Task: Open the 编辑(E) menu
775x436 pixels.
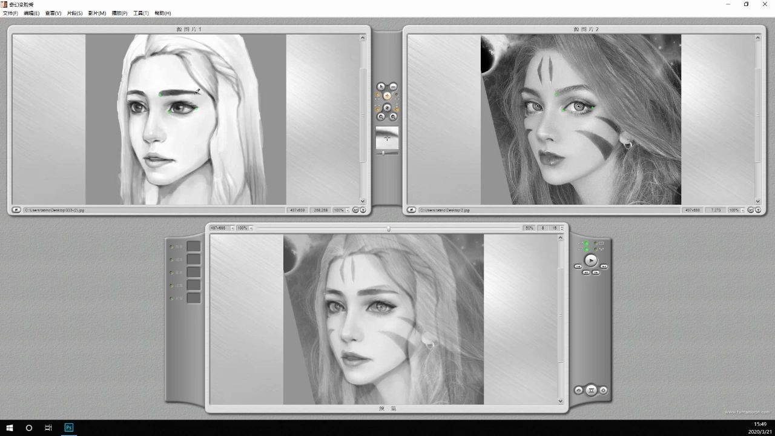Action: (x=32, y=13)
